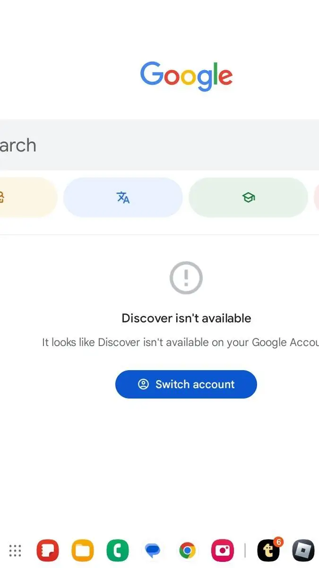The image size is (319, 568).
Task: Tap the Discover unavailable description text
Action: point(181,342)
